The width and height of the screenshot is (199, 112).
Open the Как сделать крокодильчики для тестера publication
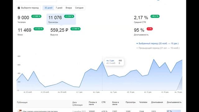[x=40, y=111]
